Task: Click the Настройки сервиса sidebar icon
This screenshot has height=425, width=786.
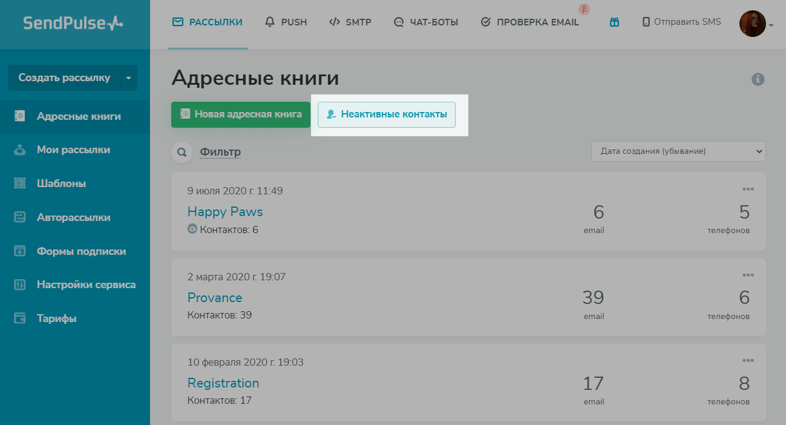Action: click(x=20, y=285)
